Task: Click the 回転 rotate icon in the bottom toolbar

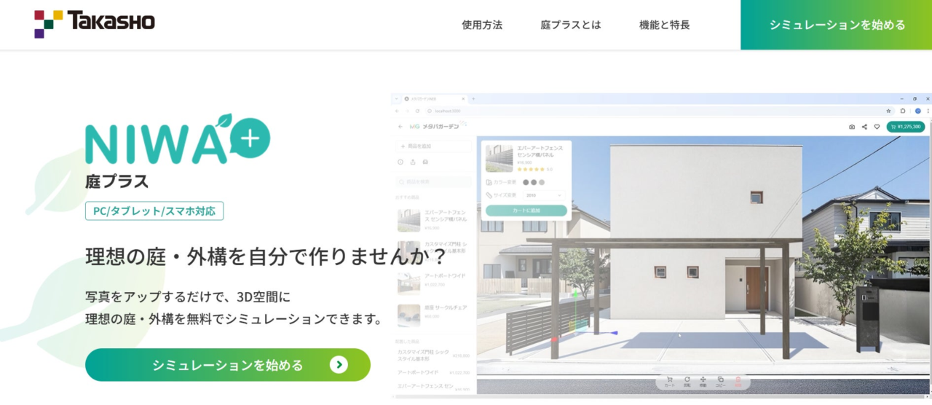Action: click(687, 381)
